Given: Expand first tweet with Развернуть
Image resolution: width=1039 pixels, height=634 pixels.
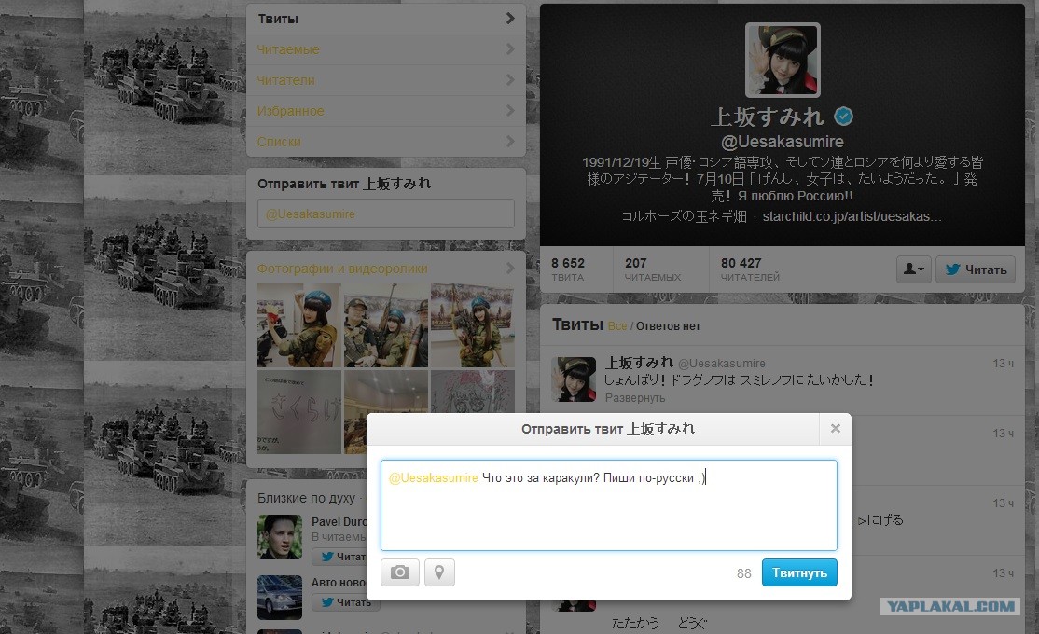Looking at the screenshot, I should coord(635,397).
